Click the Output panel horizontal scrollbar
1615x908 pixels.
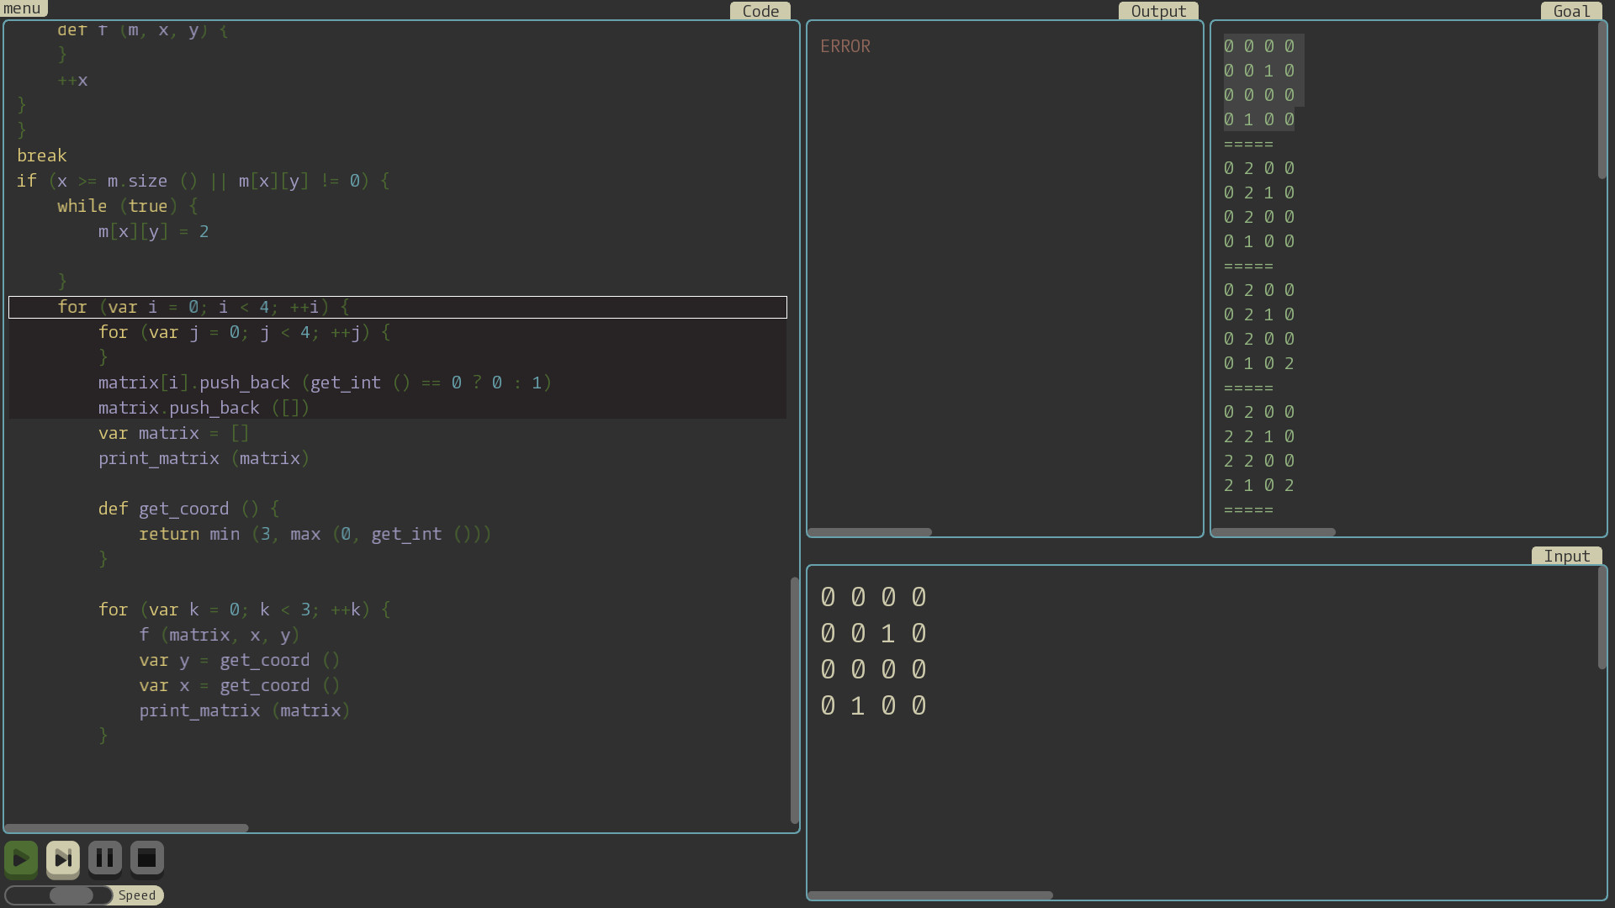870,532
